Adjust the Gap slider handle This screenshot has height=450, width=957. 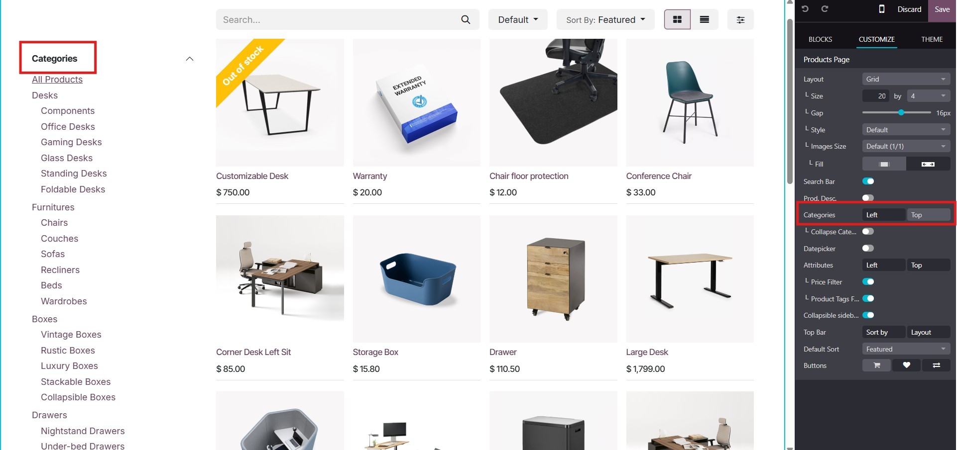point(901,113)
